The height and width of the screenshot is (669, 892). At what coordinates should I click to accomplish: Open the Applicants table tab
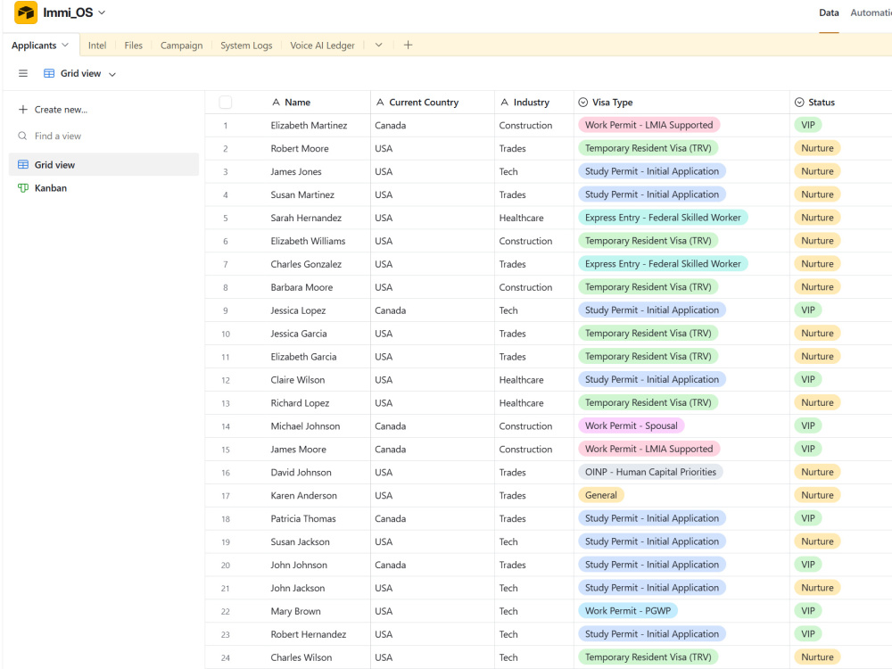(34, 45)
